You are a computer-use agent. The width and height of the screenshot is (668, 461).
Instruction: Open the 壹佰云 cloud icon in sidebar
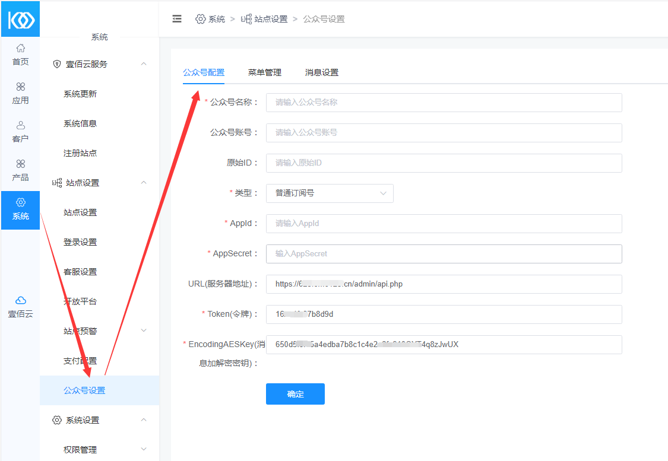coord(20,301)
